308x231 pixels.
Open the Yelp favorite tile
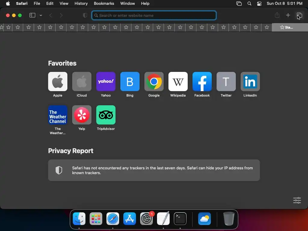coord(82,115)
